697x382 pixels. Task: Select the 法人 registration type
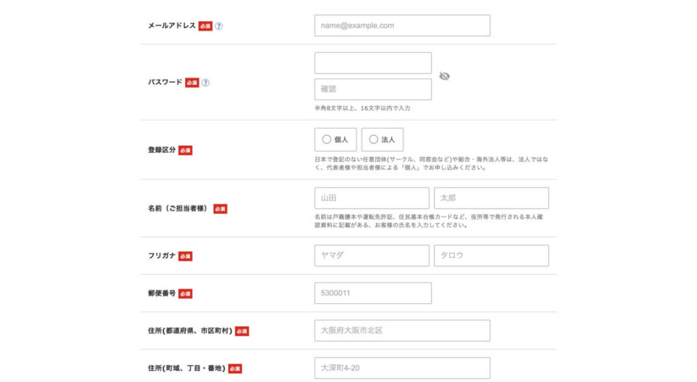tap(382, 139)
